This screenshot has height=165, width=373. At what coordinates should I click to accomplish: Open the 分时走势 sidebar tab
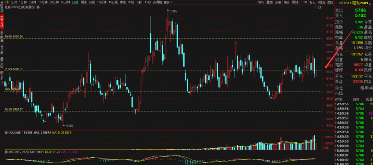2,6
